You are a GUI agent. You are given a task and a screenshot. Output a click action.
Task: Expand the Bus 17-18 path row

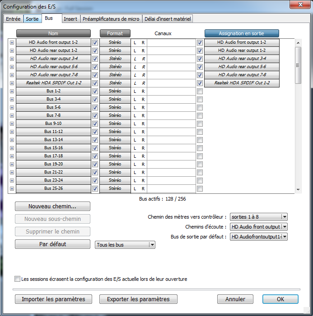coord(12,156)
